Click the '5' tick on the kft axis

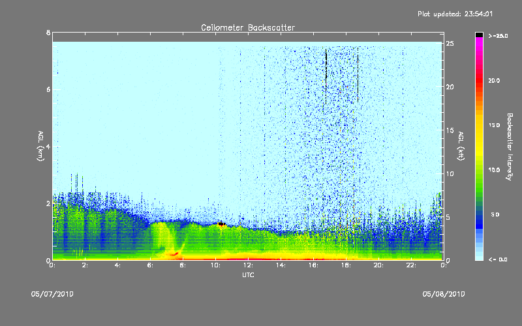tap(448, 217)
